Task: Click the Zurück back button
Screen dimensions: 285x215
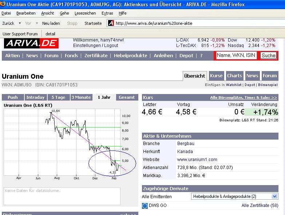Action: [8, 23]
